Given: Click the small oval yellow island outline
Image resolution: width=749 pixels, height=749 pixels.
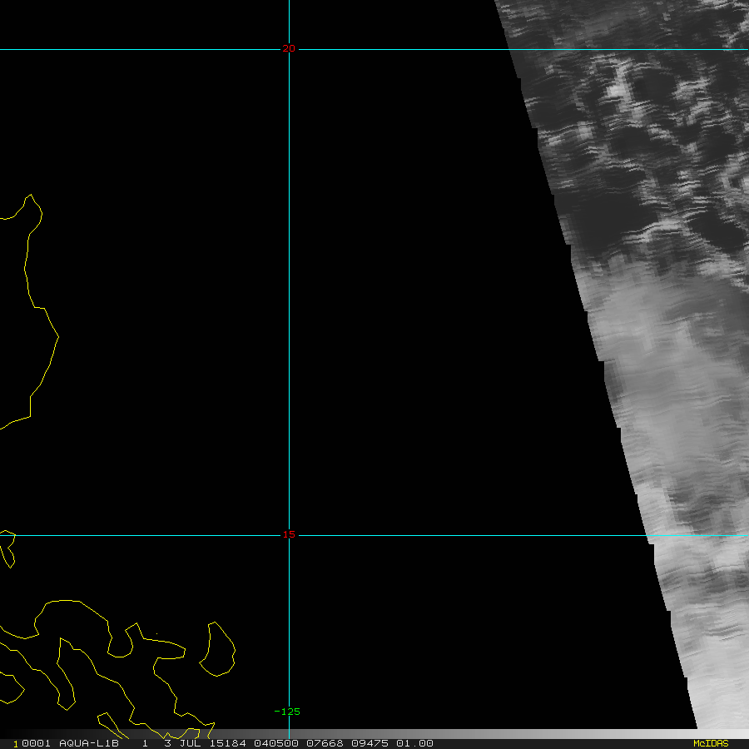Looking at the screenshot, I should [218, 648].
